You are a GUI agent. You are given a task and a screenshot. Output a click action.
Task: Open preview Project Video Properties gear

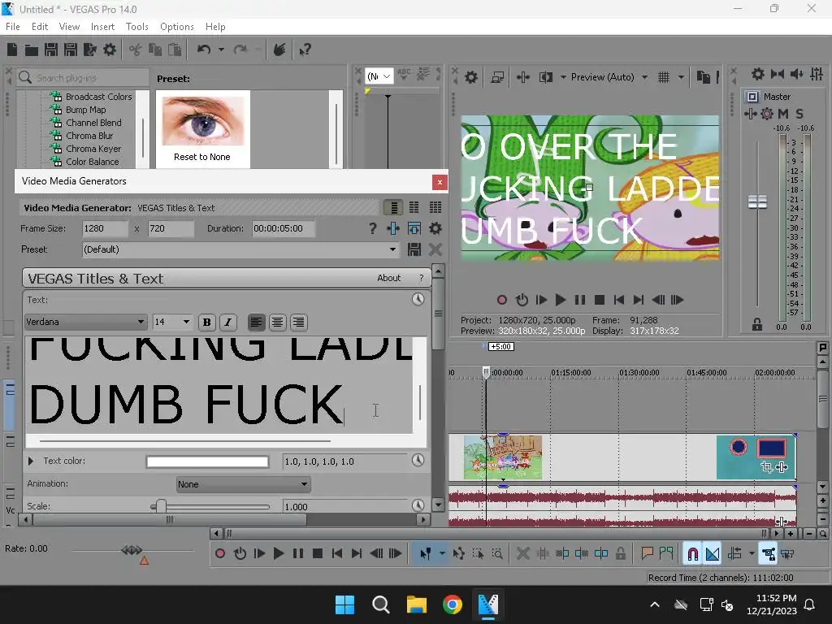[x=470, y=77]
